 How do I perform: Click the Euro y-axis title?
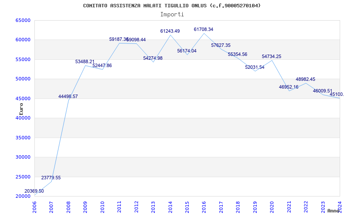click(21, 109)
